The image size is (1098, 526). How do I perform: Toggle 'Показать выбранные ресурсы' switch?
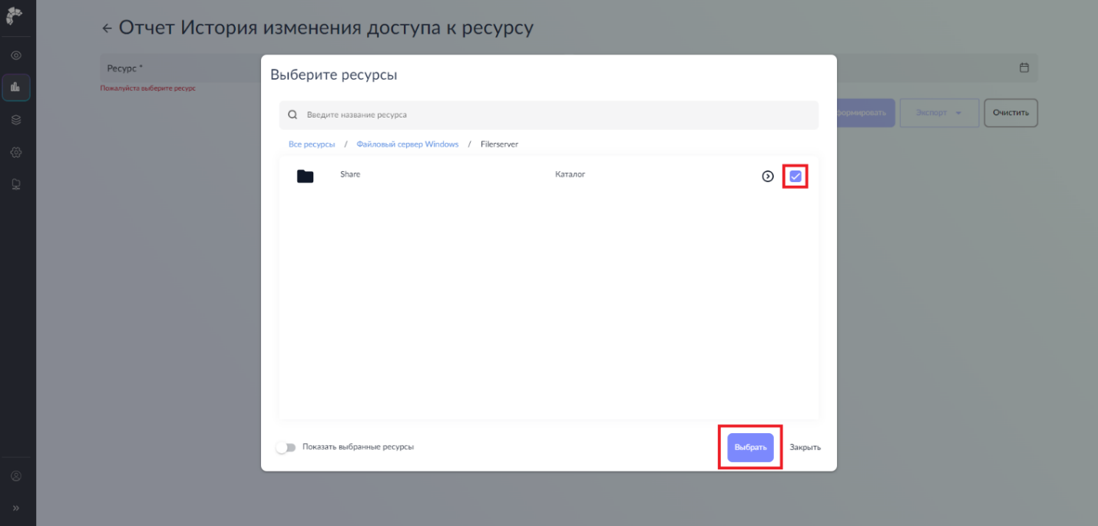click(286, 447)
